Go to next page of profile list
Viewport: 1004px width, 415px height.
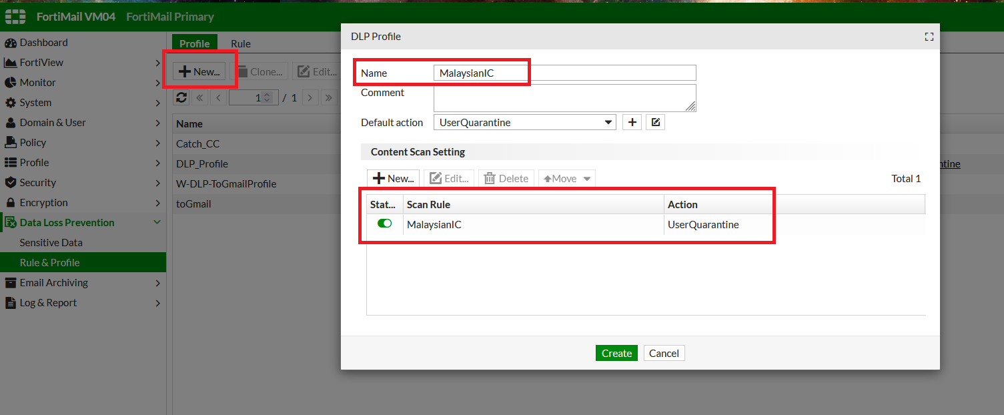point(310,97)
